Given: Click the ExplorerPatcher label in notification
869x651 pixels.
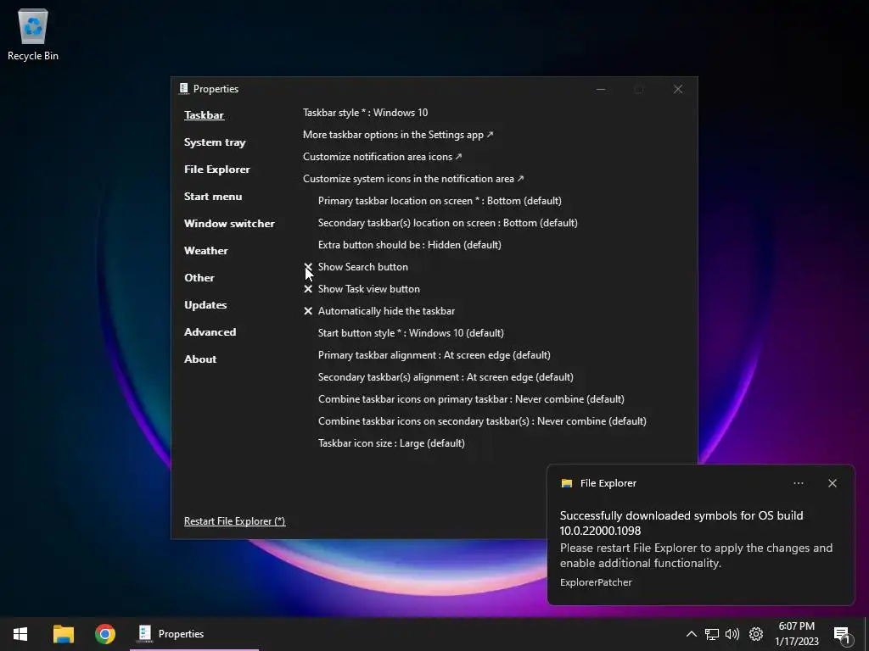Looking at the screenshot, I should click(596, 582).
